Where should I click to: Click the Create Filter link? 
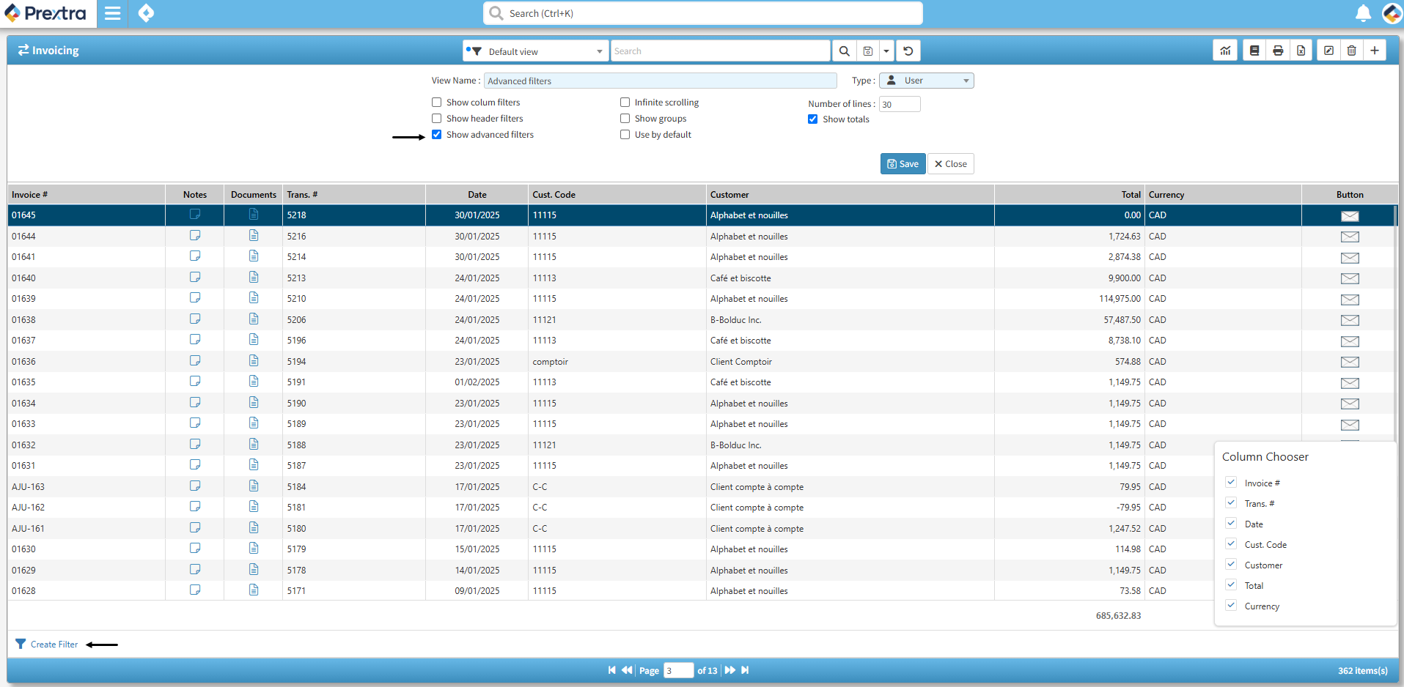click(x=54, y=645)
